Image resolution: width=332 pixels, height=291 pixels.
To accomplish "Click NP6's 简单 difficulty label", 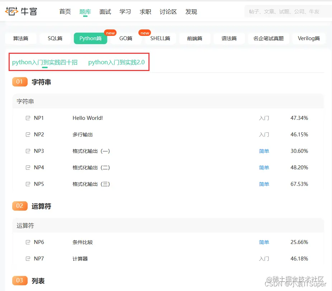I will pyautogui.click(x=264, y=242).
